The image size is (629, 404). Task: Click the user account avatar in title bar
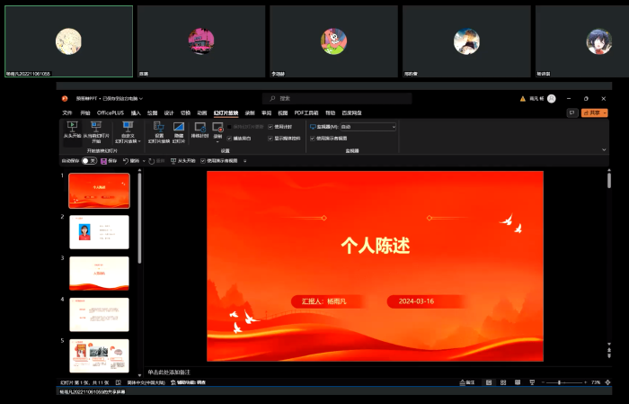[x=552, y=98]
